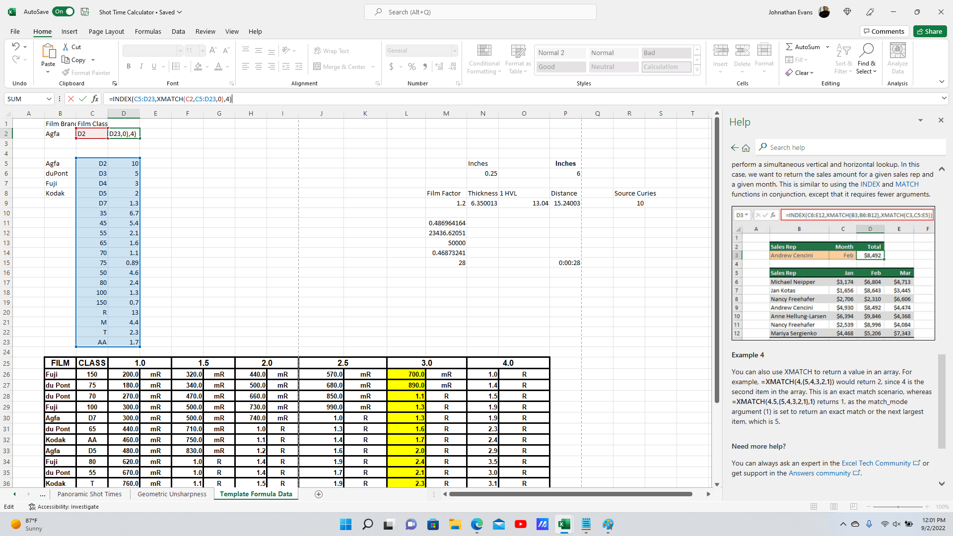Click the Format as Table icon
953x536 pixels.
(519, 58)
